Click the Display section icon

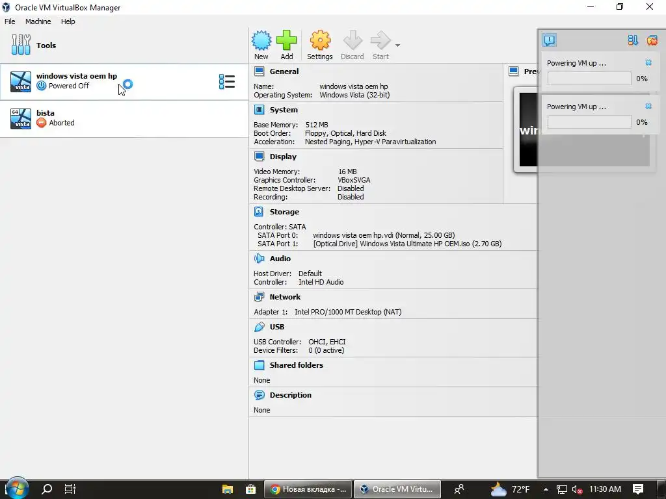tap(259, 157)
